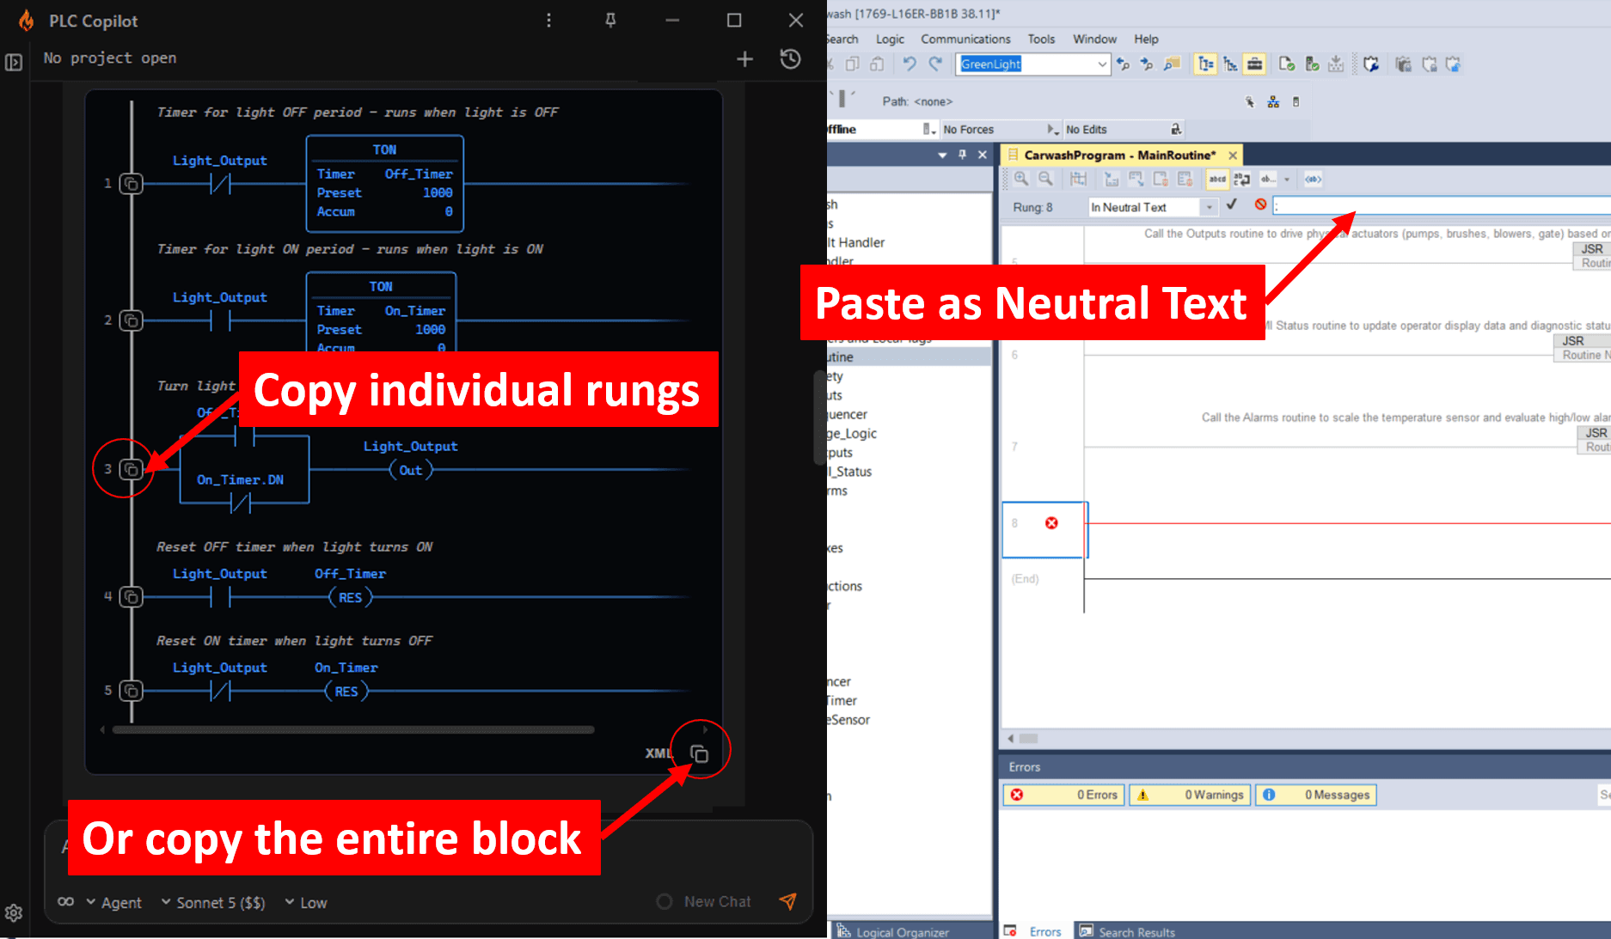Open the Window menu
The height and width of the screenshot is (939, 1611).
pos(1094,39)
